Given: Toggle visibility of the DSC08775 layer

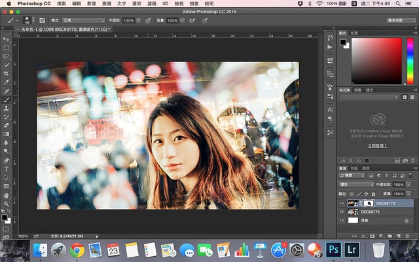Looking at the screenshot, I should pyautogui.click(x=341, y=212).
